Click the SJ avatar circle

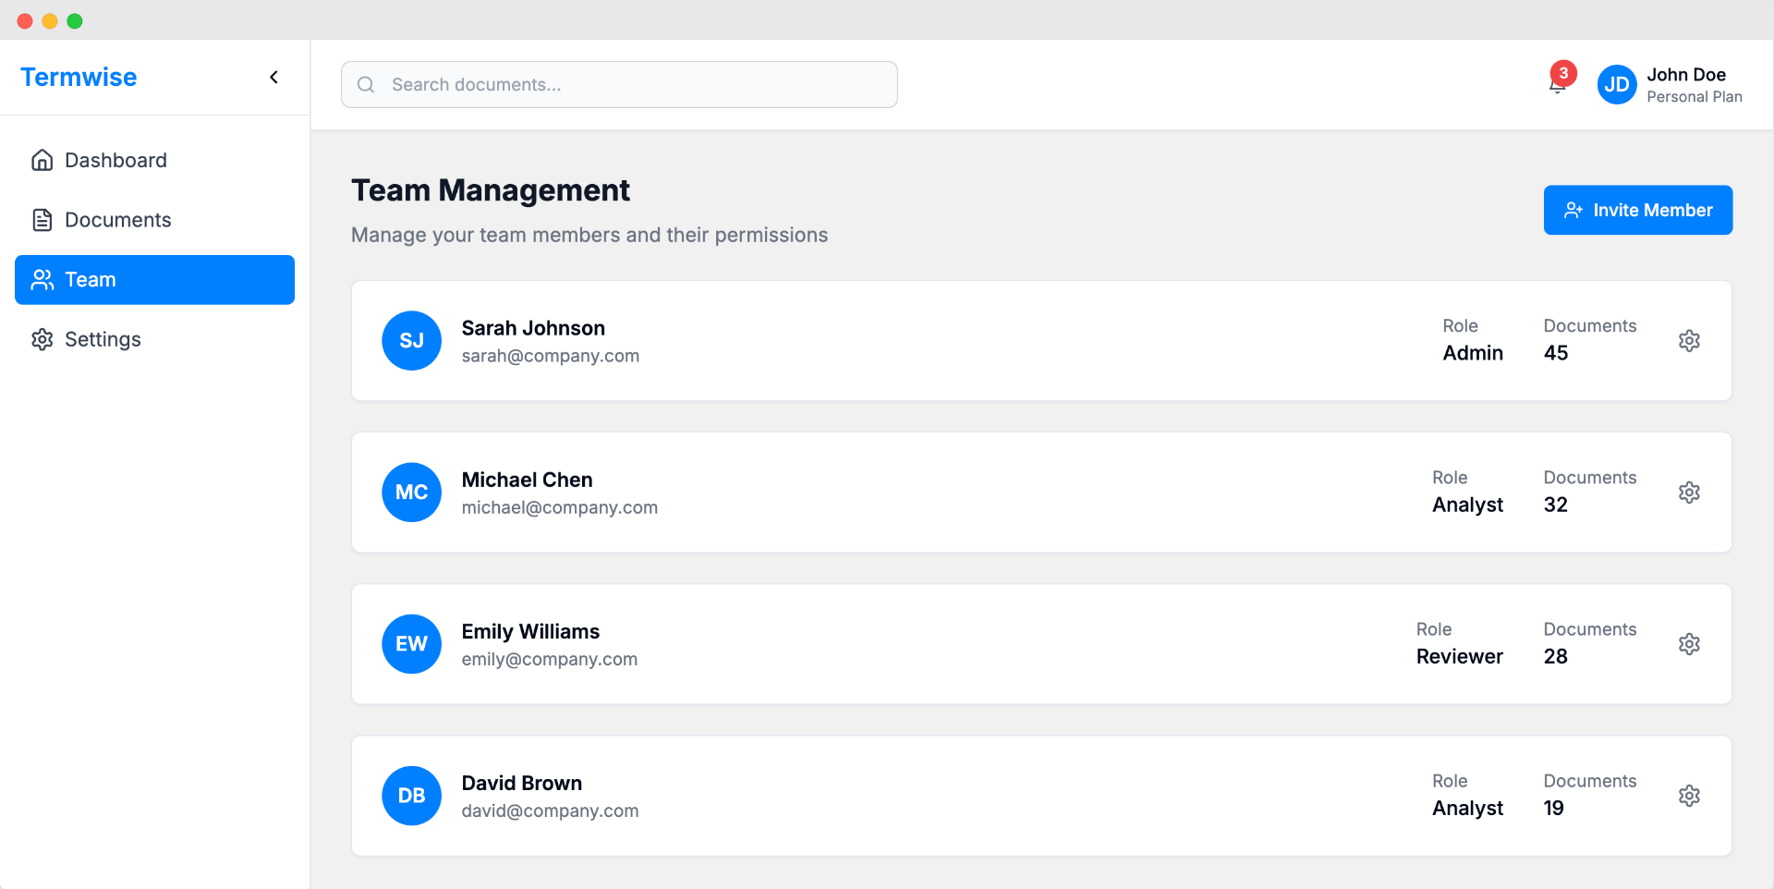pos(411,340)
